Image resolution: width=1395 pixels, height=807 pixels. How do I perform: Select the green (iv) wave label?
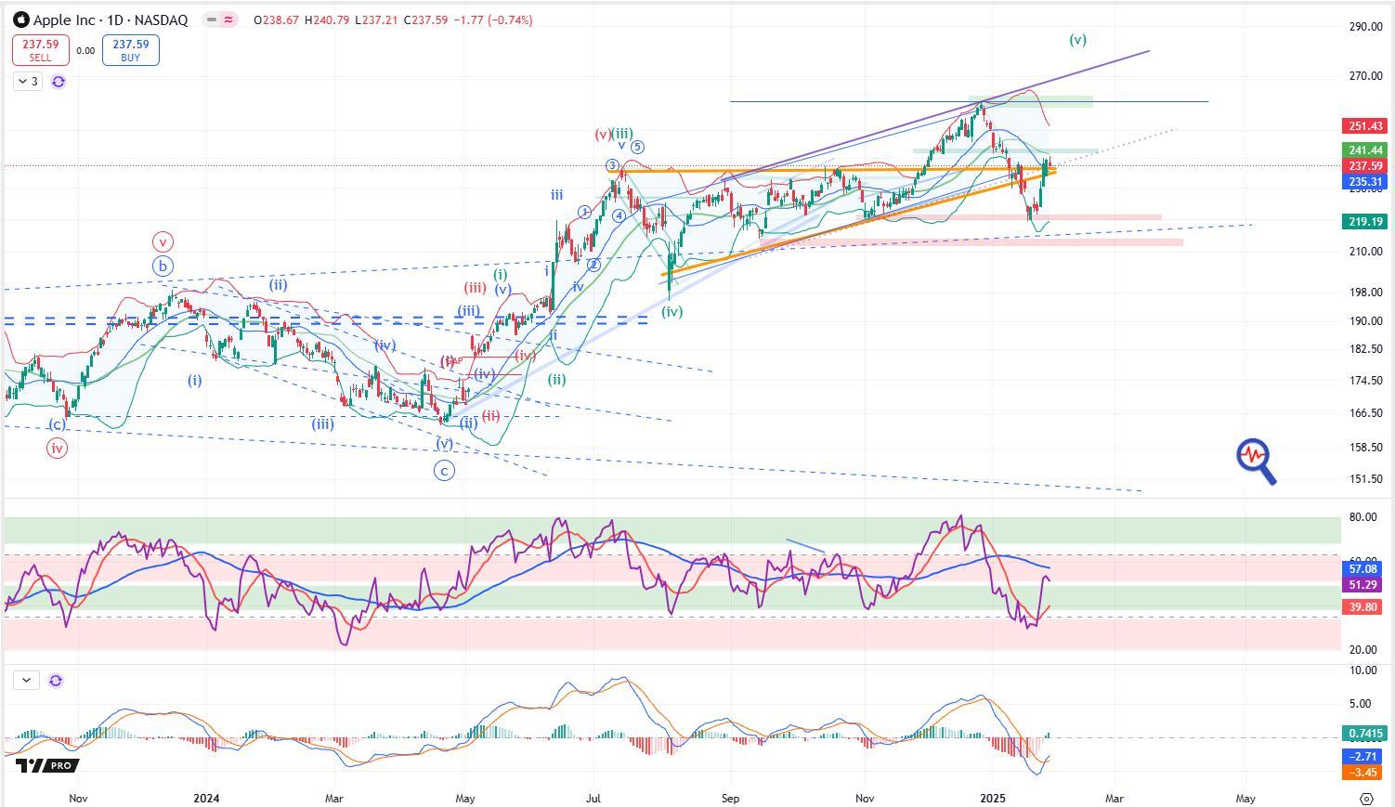point(672,312)
